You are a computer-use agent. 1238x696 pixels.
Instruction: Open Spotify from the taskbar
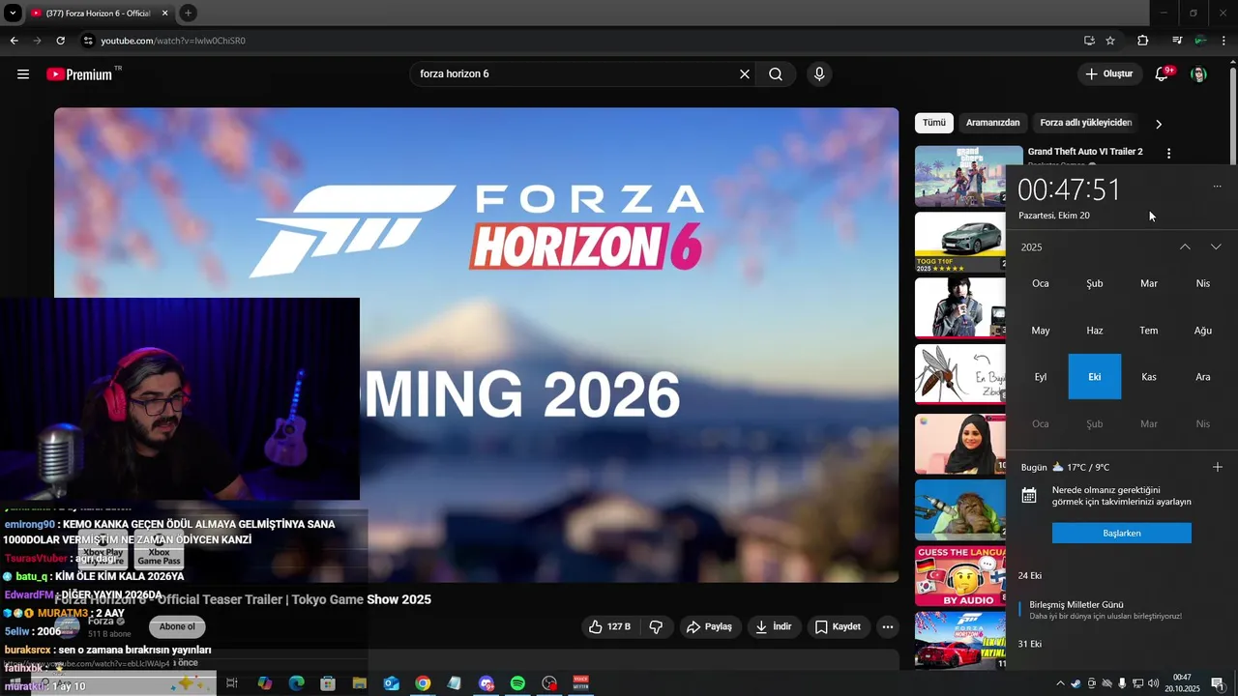tap(517, 683)
